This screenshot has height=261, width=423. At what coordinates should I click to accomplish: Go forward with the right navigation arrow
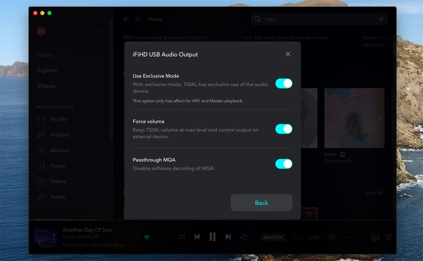tap(137, 19)
